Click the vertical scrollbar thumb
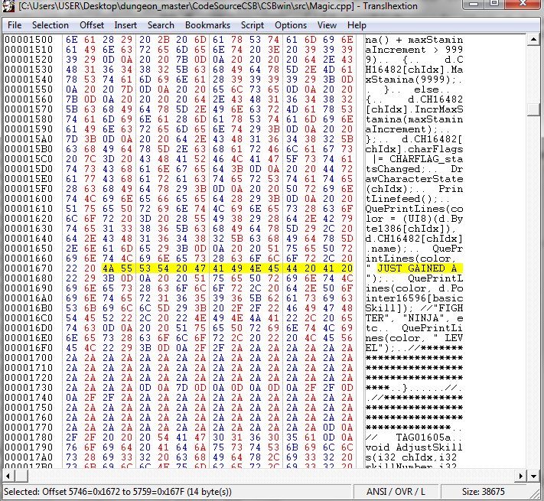 pos(533,109)
